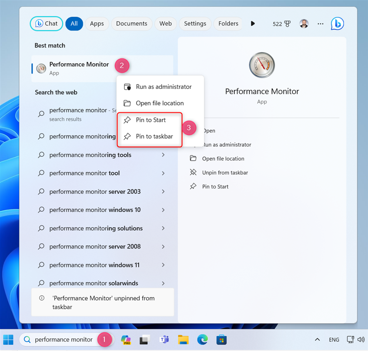Open Task View from taskbar

[145, 340]
